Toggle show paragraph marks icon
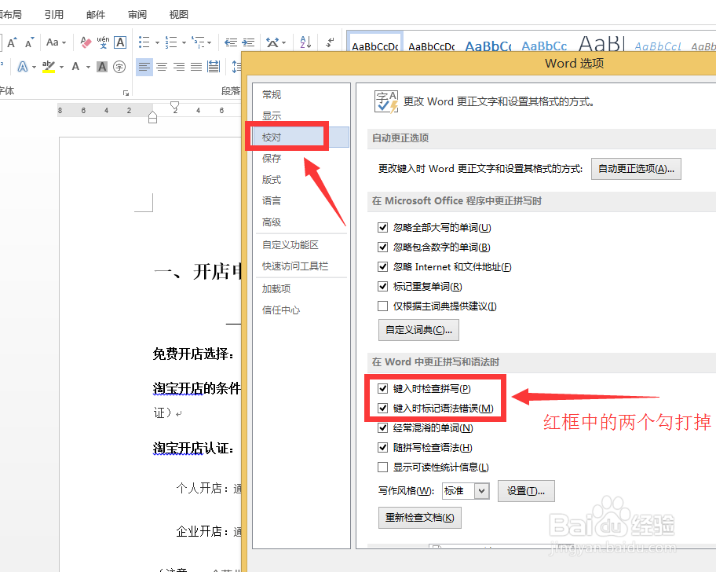Screen dimensions: 716x572 [330, 42]
